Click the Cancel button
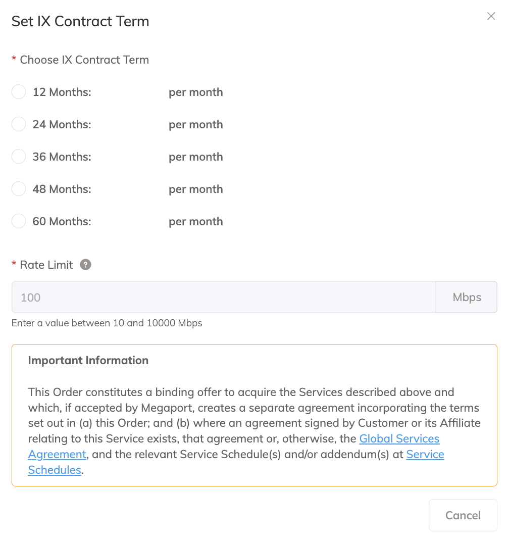 point(462,515)
